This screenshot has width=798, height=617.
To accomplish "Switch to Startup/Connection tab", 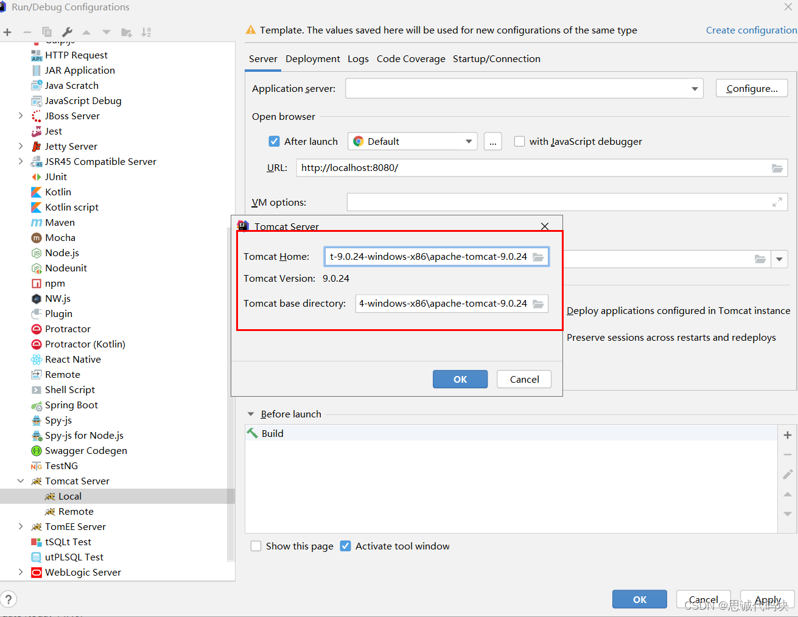I will click(x=497, y=59).
